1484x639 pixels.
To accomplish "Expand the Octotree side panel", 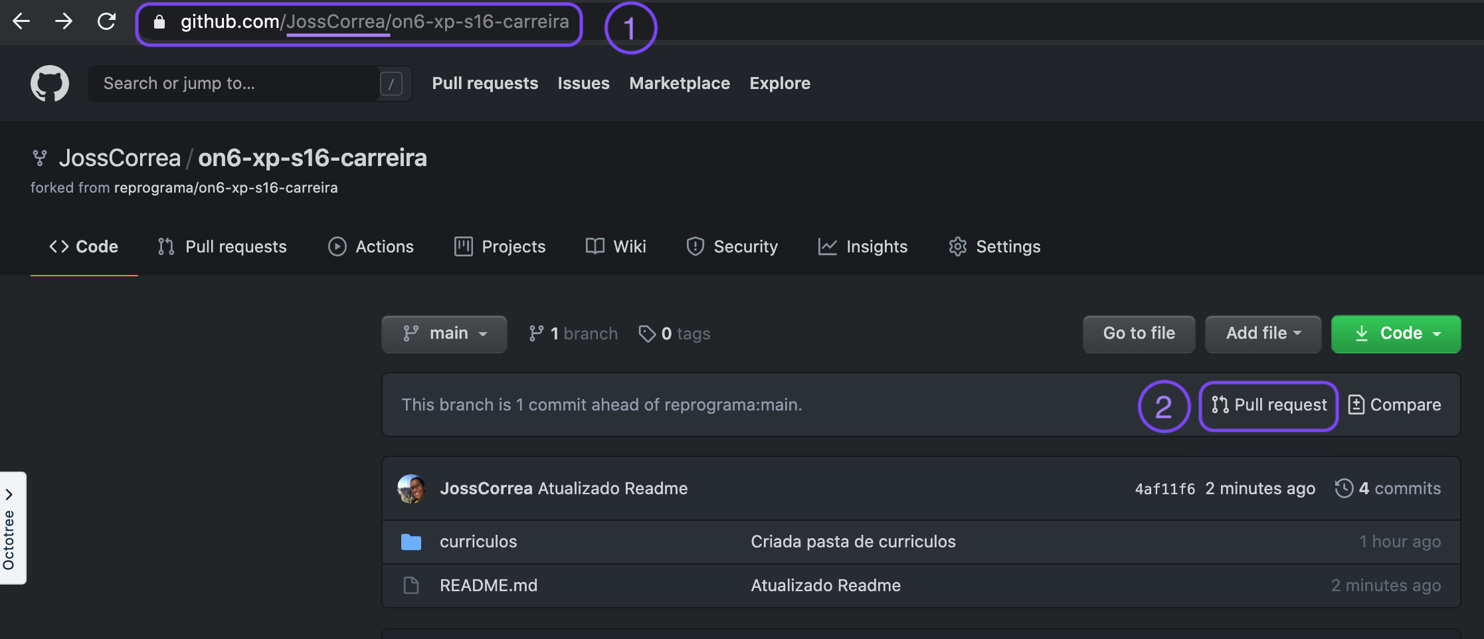I will point(13,528).
